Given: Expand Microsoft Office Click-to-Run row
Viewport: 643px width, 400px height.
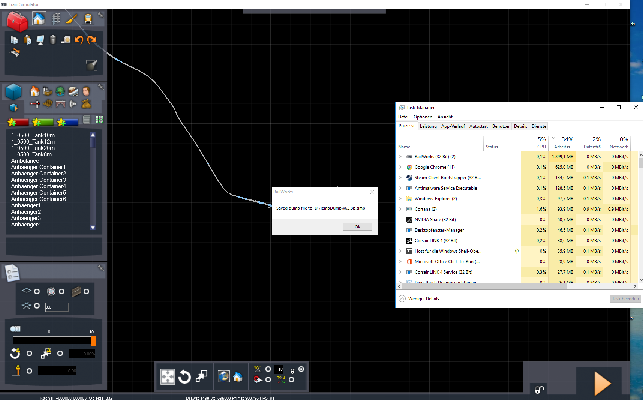Looking at the screenshot, I should (x=400, y=262).
